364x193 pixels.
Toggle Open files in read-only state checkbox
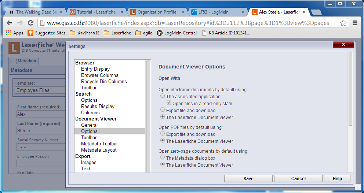point(169,103)
